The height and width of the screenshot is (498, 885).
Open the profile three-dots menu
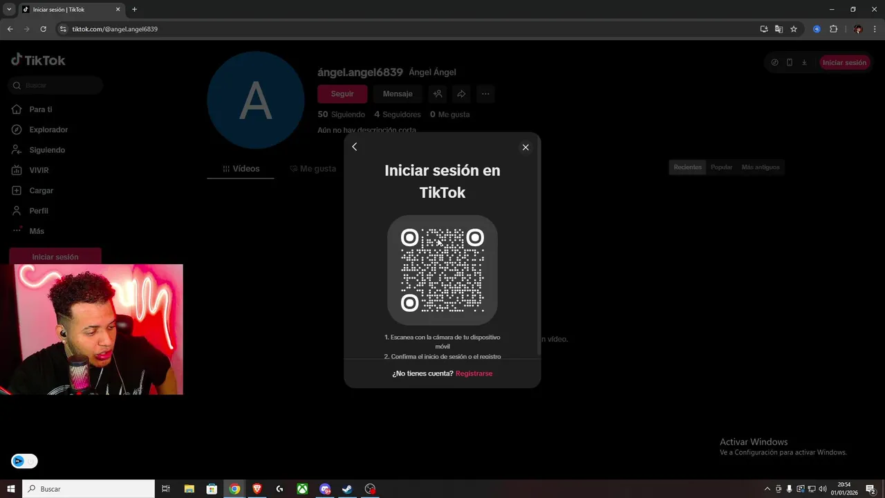coord(485,94)
